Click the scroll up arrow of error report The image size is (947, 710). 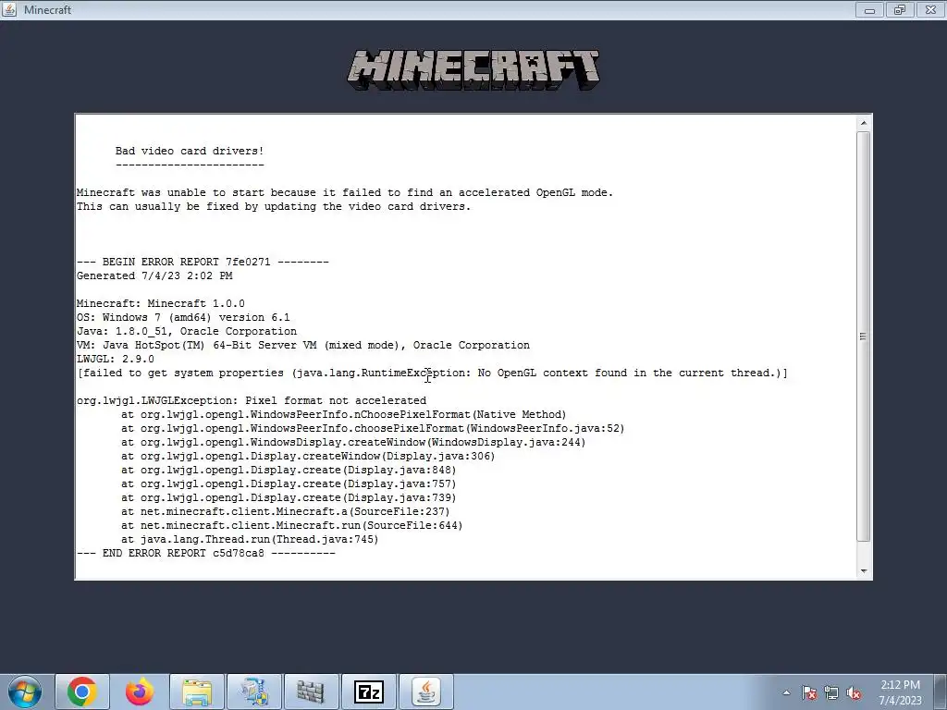[x=864, y=123]
